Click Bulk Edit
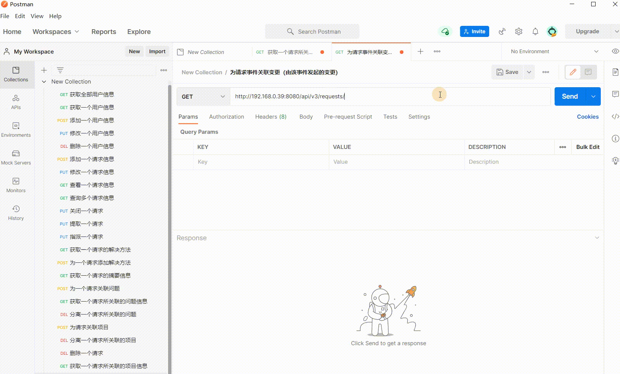Image resolution: width=620 pixels, height=374 pixels. point(587,147)
